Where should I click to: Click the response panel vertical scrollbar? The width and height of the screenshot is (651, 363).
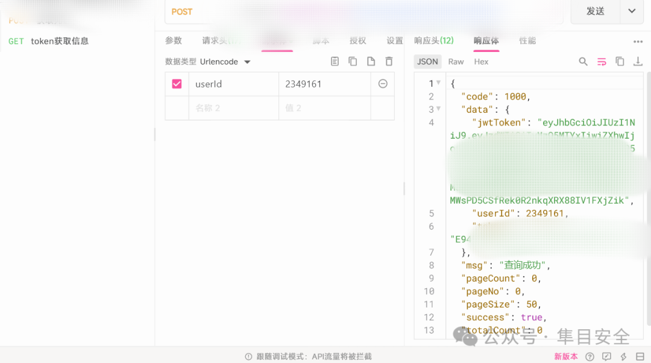pyautogui.click(x=649, y=198)
